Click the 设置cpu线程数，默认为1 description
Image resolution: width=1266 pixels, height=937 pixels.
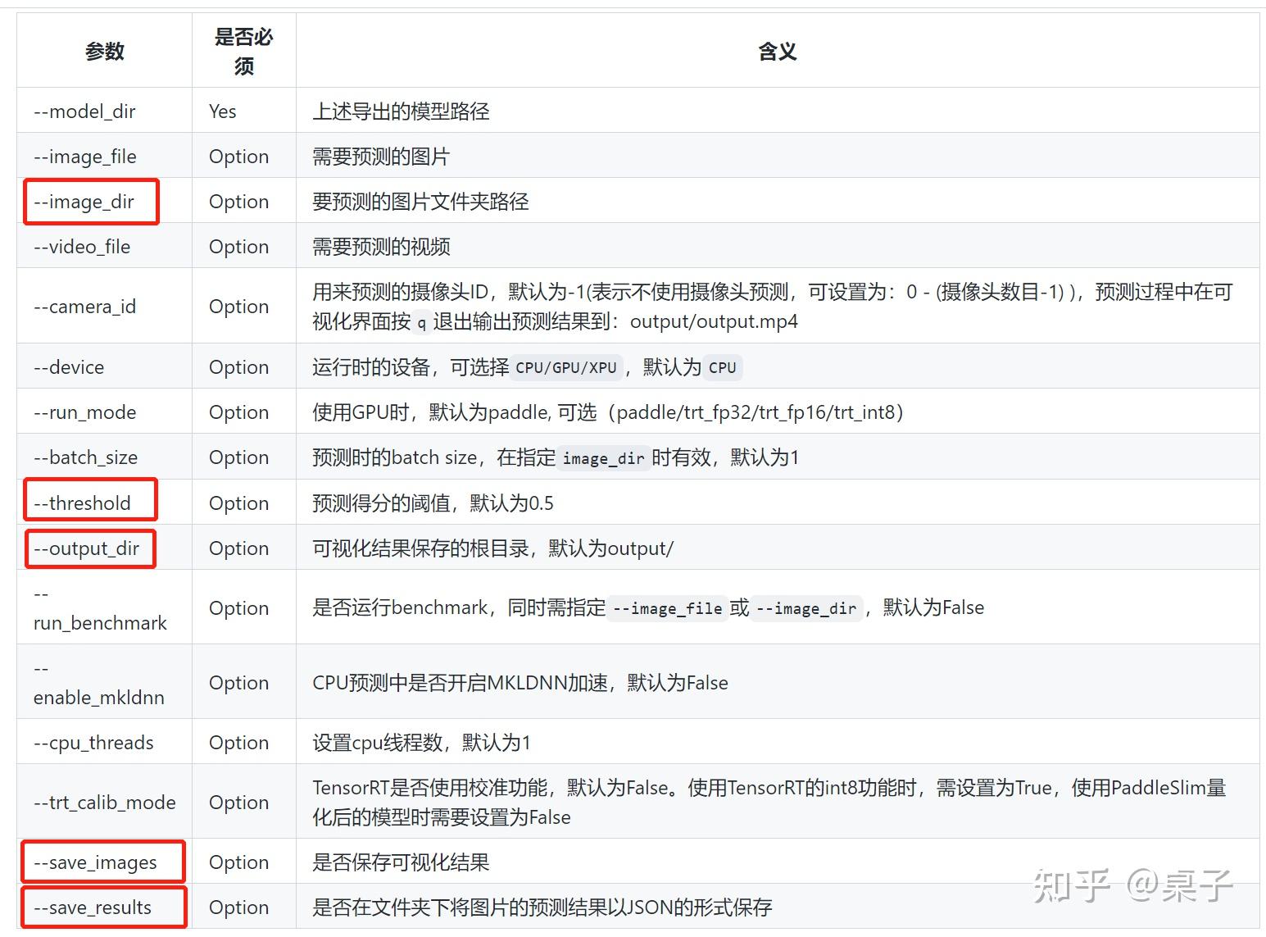(421, 742)
